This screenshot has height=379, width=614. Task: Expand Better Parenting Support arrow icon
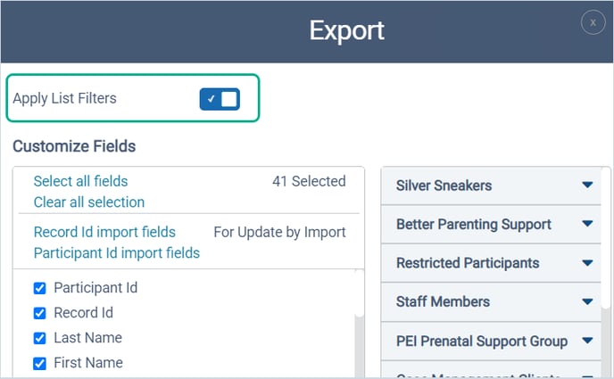click(x=587, y=224)
